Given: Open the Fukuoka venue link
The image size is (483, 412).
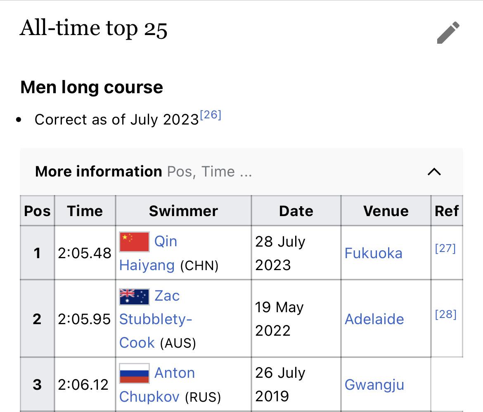Looking at the screenshot, I should coord(373,253).
